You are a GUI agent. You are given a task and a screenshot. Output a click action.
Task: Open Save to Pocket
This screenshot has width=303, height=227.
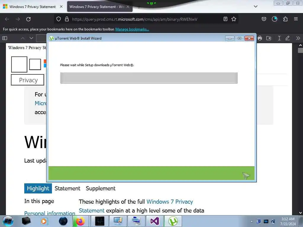264,19
